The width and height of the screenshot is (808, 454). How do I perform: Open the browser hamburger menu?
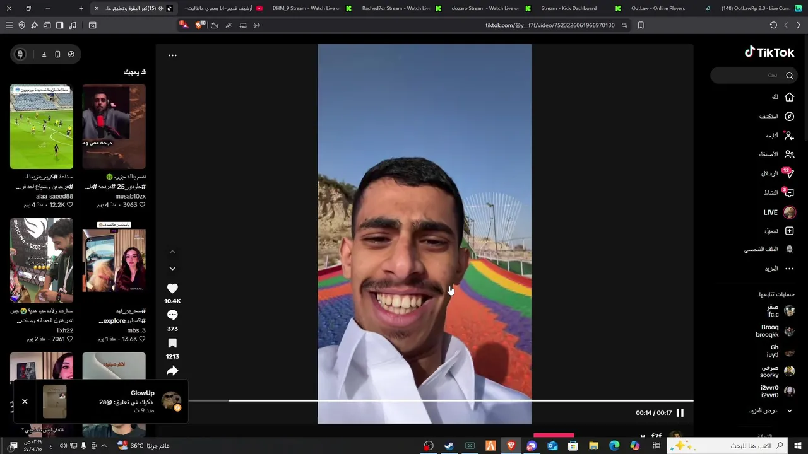tap(9, 25)
